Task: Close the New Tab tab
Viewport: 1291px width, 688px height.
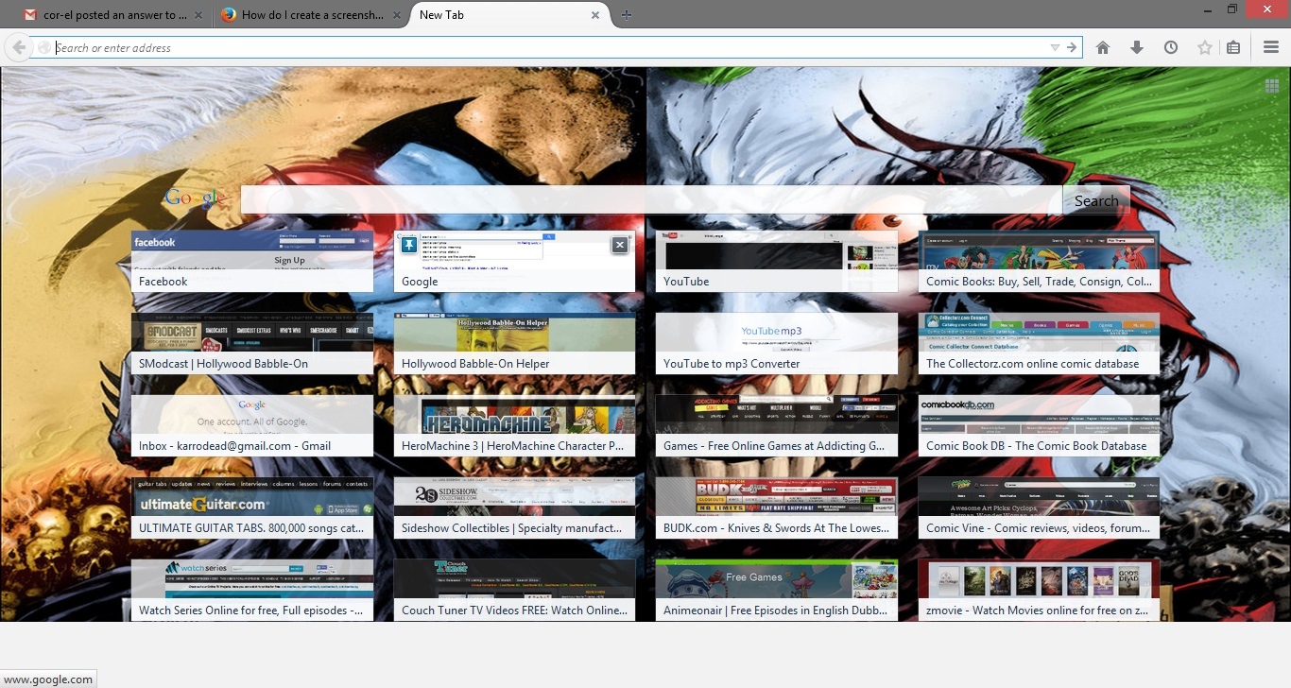Action: (595, 15)
